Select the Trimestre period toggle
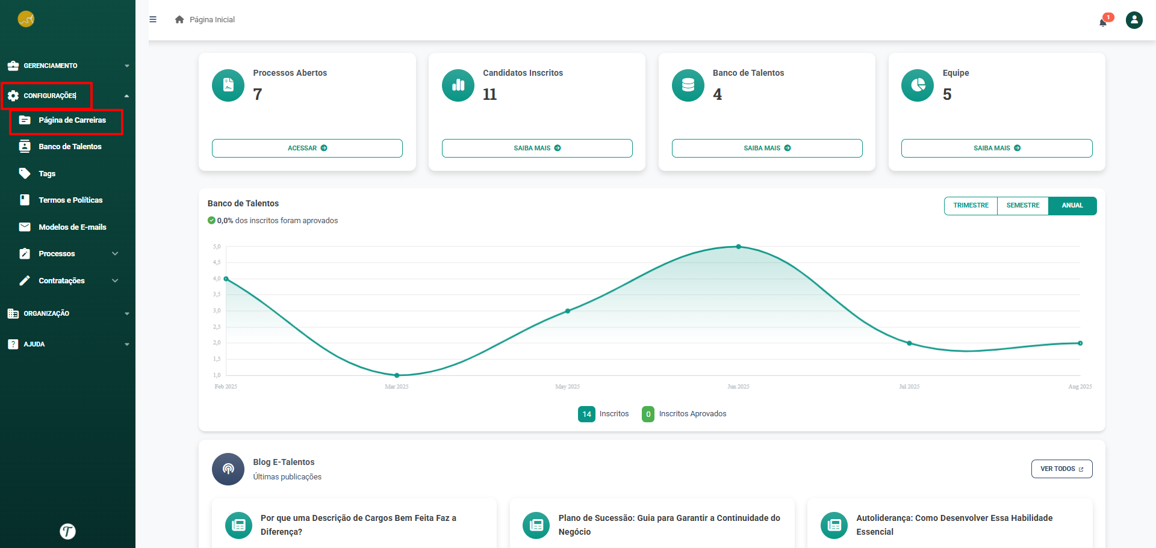This screenshot has height=548, width=1156. tap(971, 206)
